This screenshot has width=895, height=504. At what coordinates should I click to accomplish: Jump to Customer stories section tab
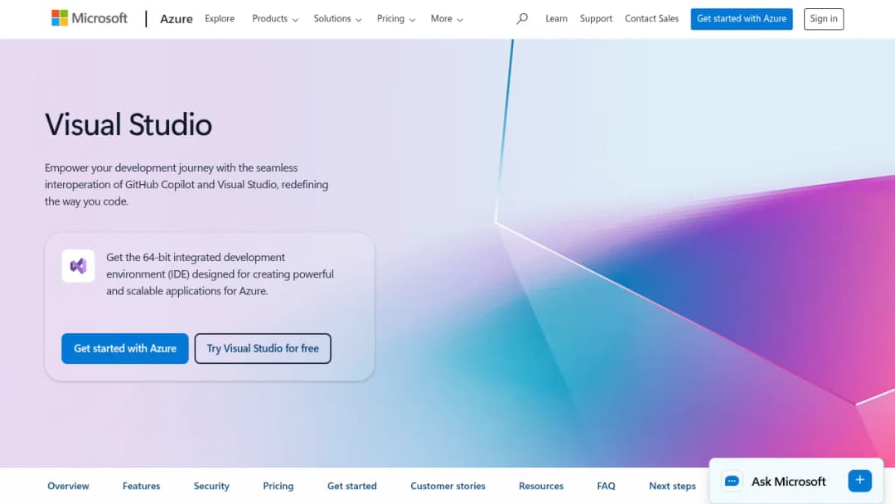[x=447, y=486]
